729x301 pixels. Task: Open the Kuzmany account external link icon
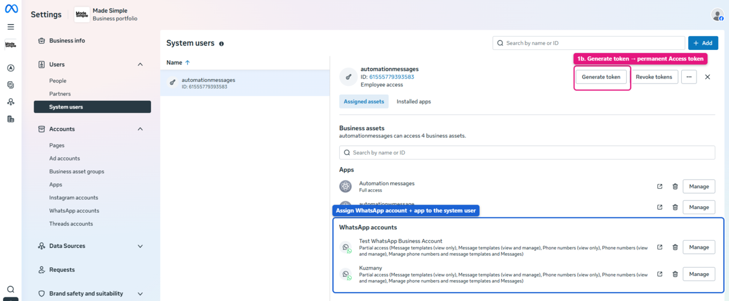(660, 274)
